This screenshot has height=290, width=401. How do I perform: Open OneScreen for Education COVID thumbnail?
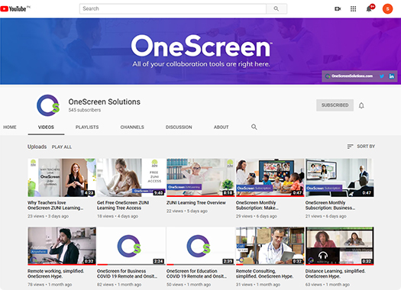[x=200, y=246]
